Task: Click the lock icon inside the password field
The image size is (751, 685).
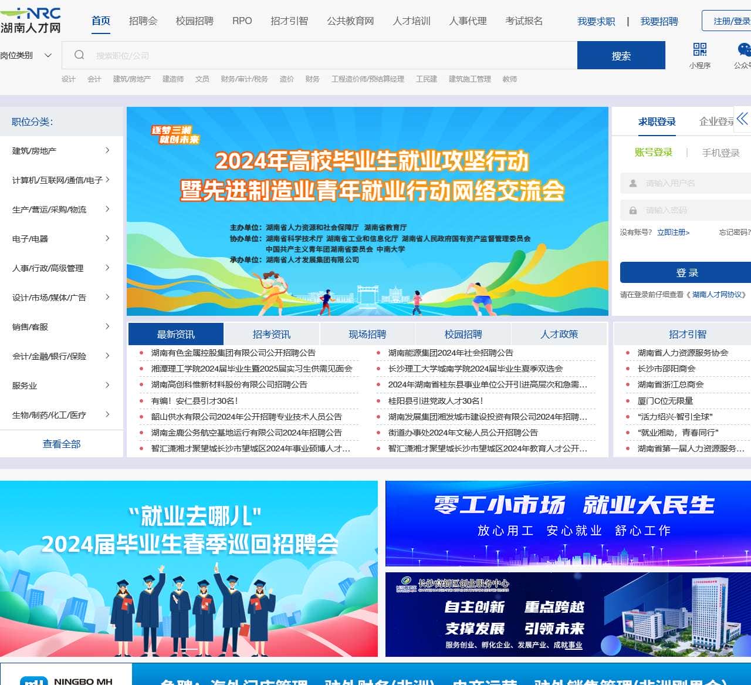Action: (634, 210)
